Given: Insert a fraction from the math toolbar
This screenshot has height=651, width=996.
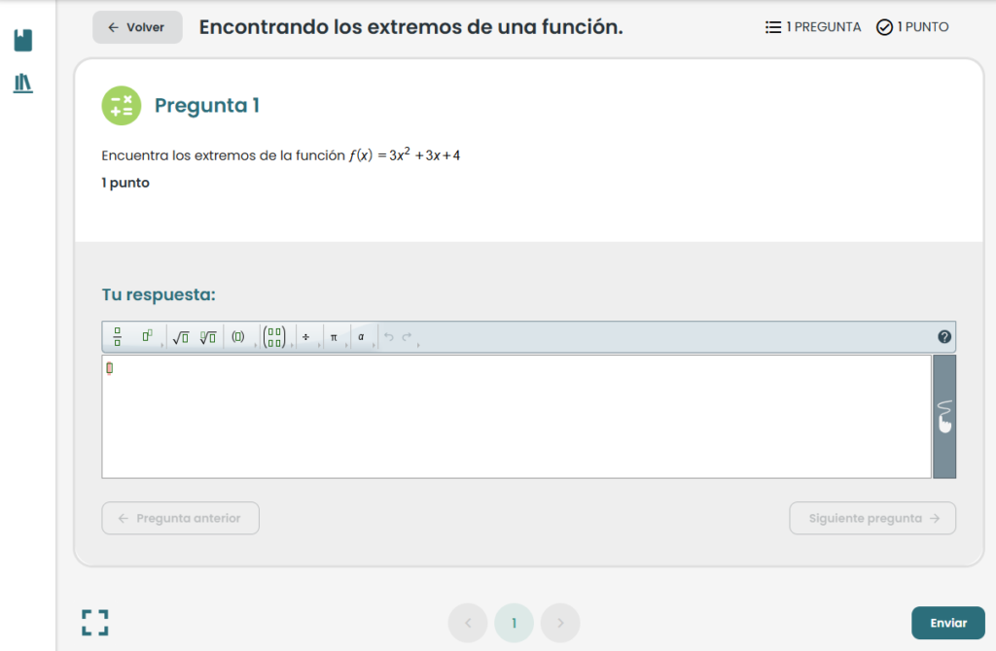Looking at the screenshot, I should (x=117, y=337).
